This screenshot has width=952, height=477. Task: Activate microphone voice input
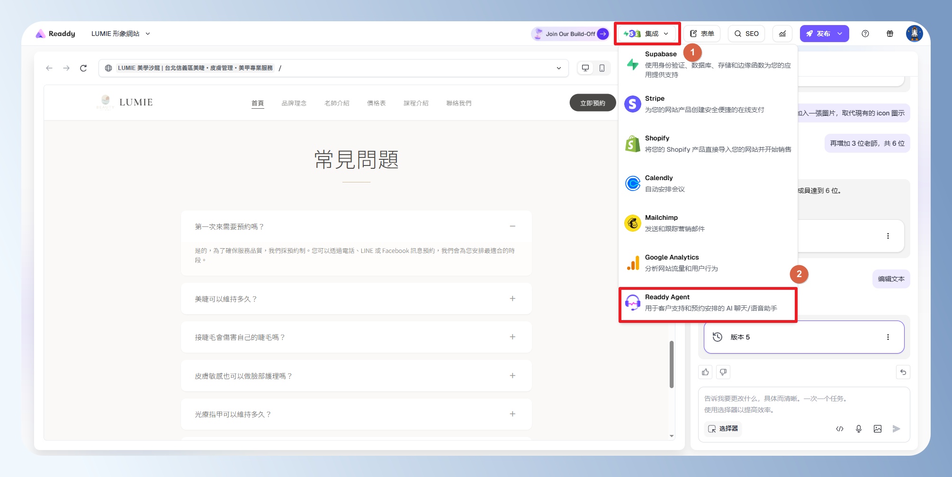[859, 429]
